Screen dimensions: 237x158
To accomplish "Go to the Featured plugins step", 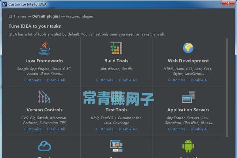I will (80, 16).
